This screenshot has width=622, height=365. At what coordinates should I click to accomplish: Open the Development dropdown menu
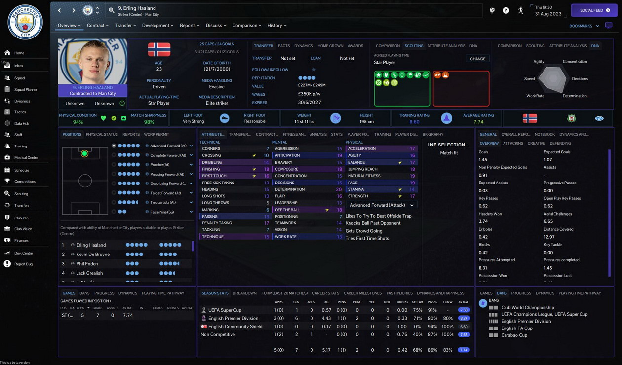pyautogui.click(x=157, y=25)
